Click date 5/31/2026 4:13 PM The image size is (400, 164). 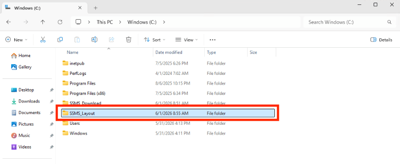tap(173, 123)
